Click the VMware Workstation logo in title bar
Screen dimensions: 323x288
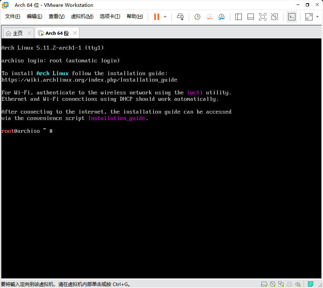click(x=5, y=5)
